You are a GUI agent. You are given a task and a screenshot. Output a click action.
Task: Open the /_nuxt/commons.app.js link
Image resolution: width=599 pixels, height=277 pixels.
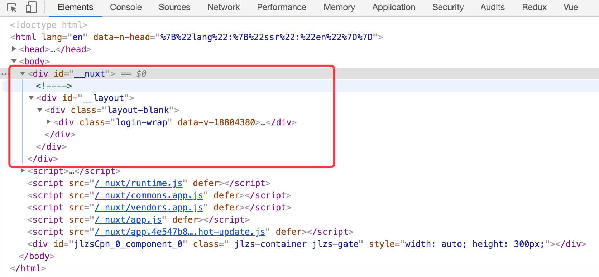149,195
